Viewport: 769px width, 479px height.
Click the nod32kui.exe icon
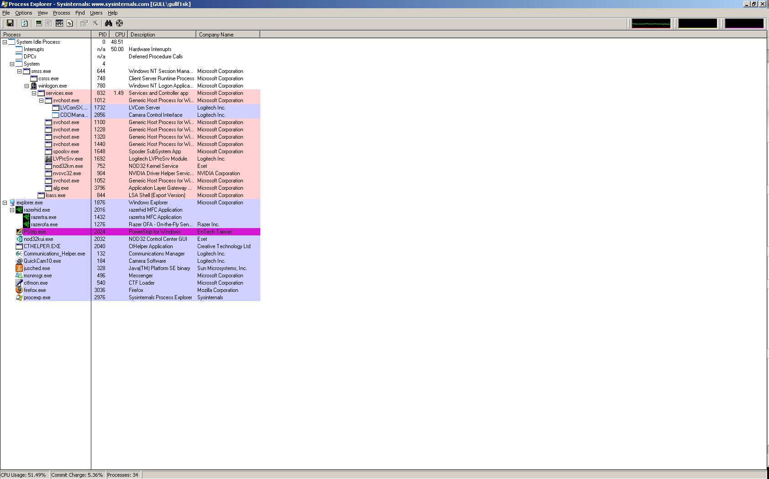point(19,239)
